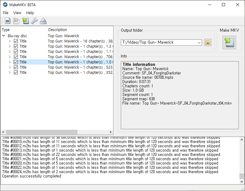Screen dimensions: 245x191
Task: Click 'Segment map: 638' text
Action: click(x=139, y=99)
